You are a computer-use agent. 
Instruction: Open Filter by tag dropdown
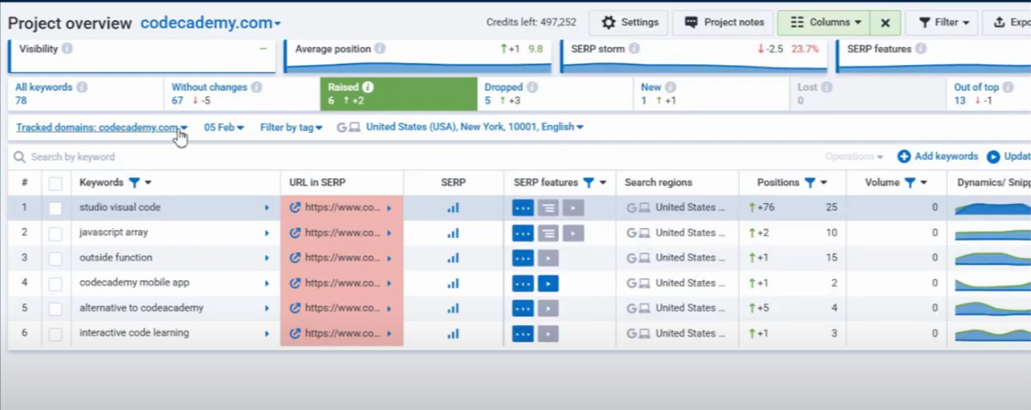point(291,127)
